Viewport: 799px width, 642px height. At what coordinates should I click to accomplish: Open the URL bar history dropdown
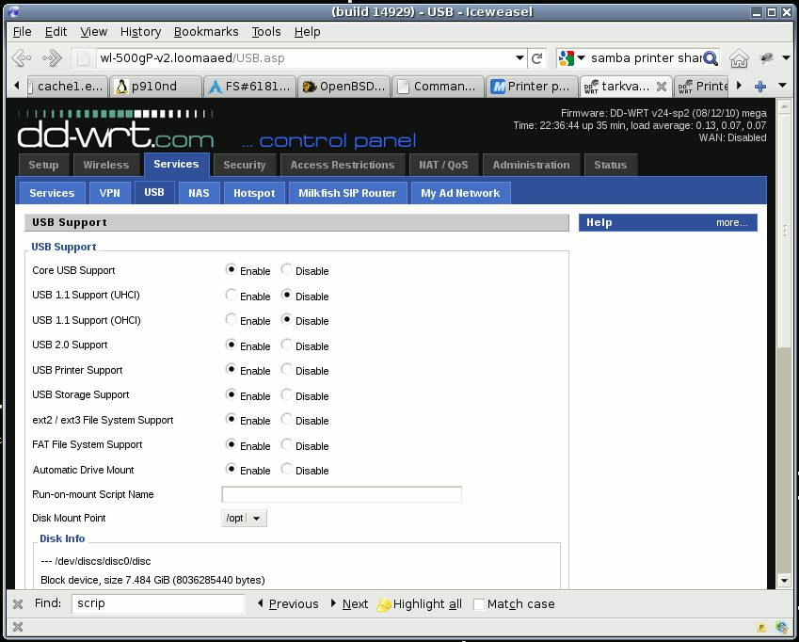[519, 58]
